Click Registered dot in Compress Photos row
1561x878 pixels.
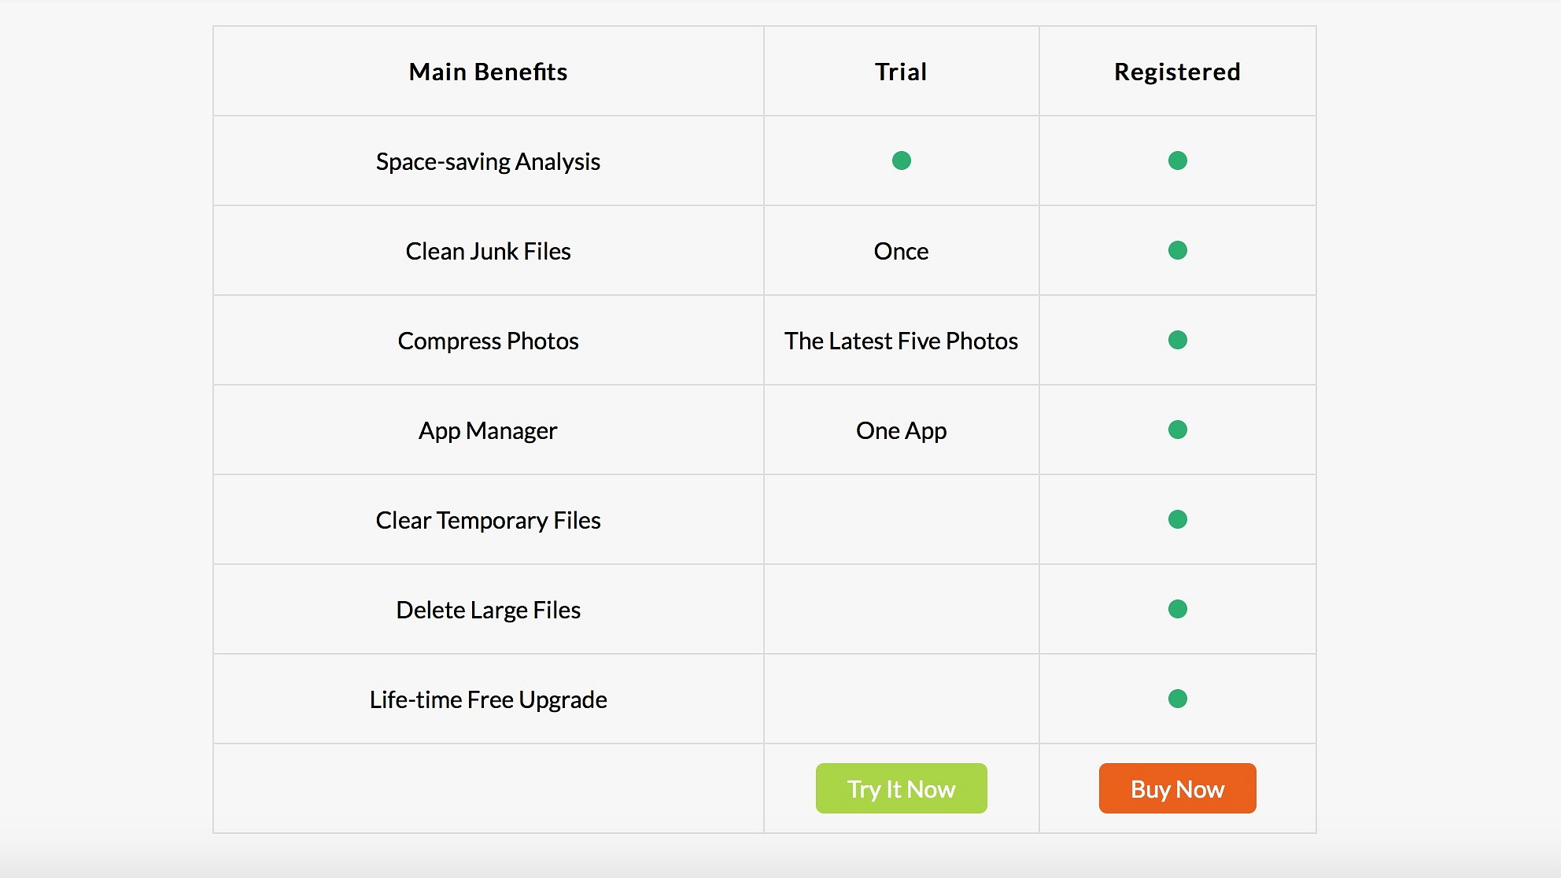coord(1177,340)
